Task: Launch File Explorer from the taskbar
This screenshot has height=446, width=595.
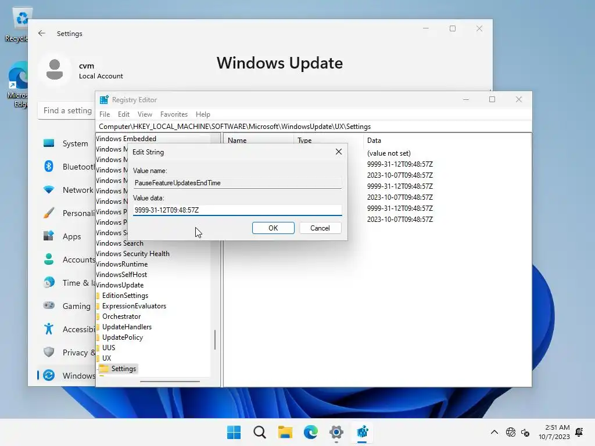Action: (285, 432)
